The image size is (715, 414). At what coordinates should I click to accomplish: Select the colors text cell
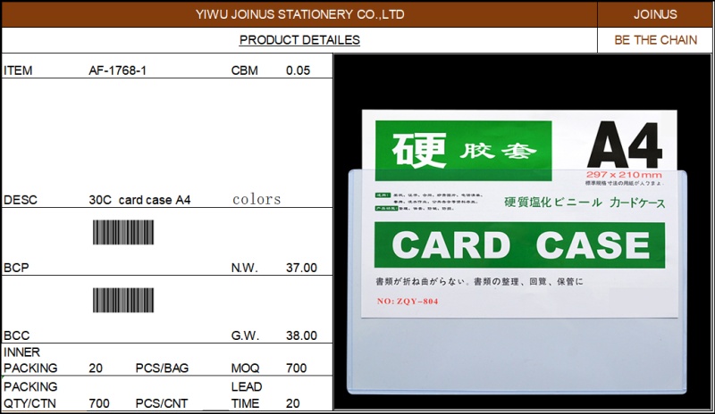click(257, 199)
